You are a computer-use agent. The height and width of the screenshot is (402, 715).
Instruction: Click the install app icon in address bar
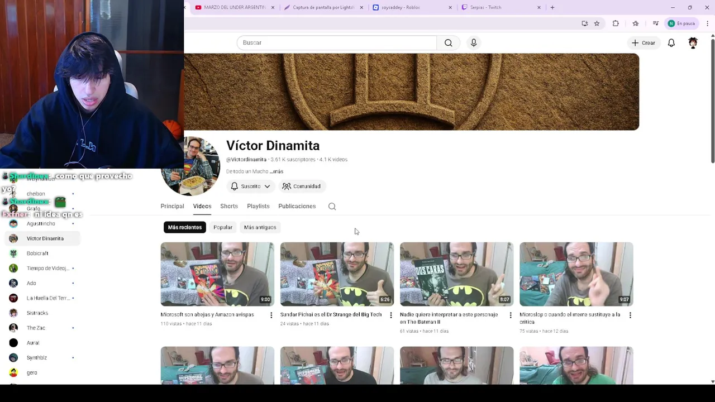584,23
